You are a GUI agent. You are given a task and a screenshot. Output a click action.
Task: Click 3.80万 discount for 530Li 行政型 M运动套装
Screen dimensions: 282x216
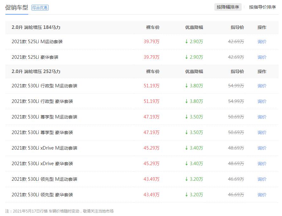[194, 86]
